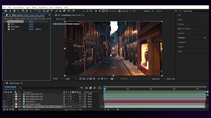Image resolution: width=211 pixels, height=118 pixels.
Task: Click the Show Channel color icon in viewer
Action: coord(99,79)
